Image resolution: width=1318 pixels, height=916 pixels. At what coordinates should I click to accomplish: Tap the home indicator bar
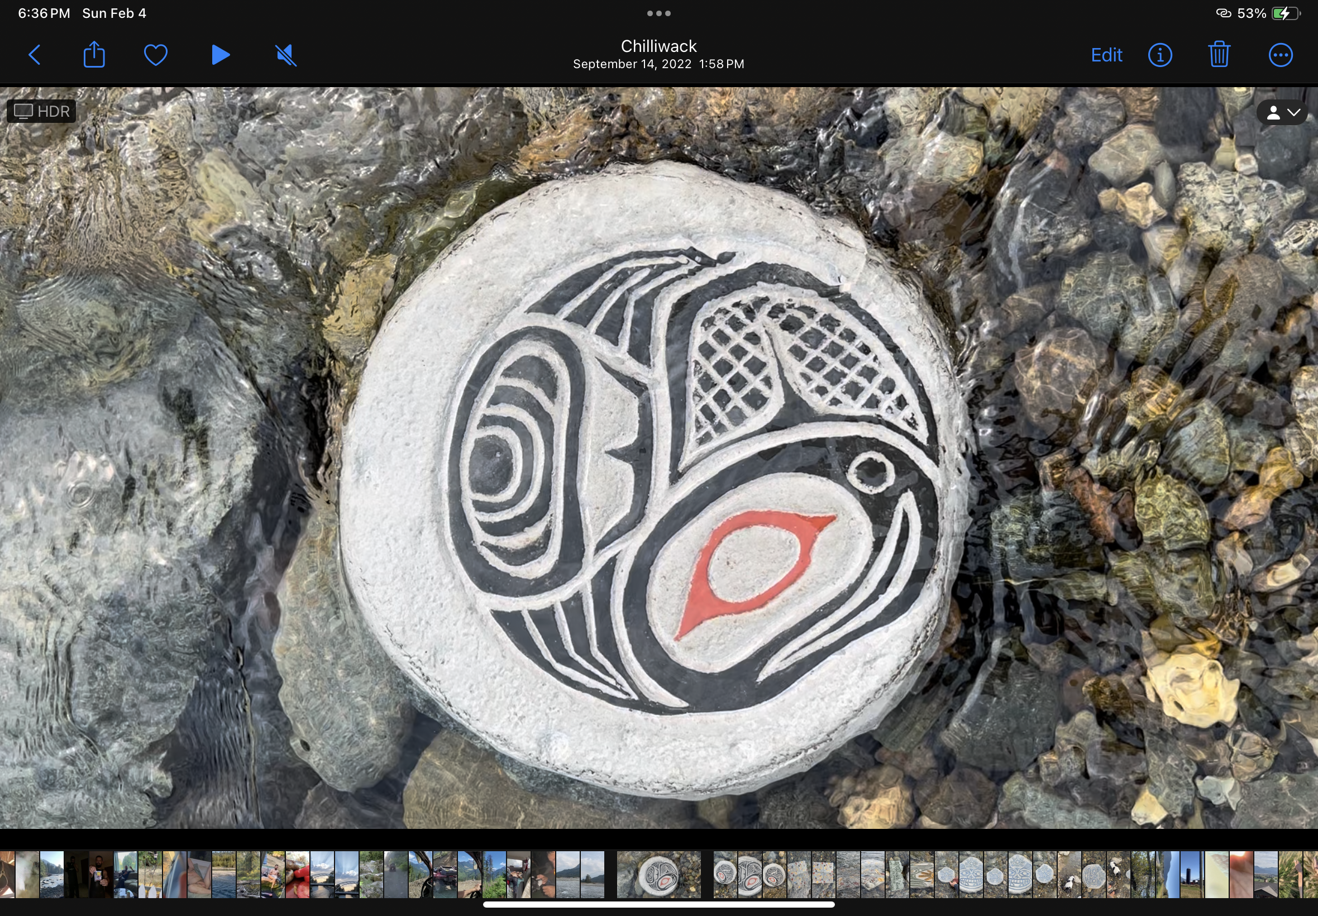click(658, 904)
